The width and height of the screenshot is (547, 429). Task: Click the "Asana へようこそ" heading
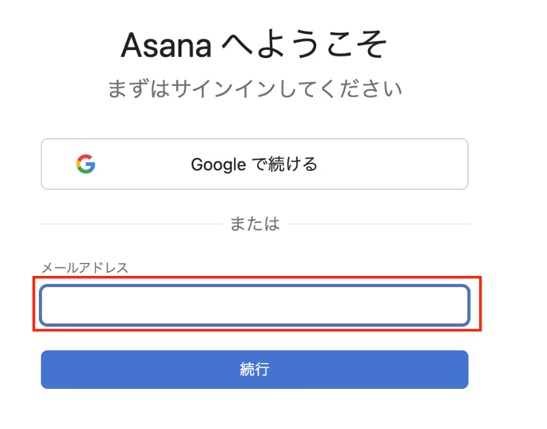coord(254,46)
